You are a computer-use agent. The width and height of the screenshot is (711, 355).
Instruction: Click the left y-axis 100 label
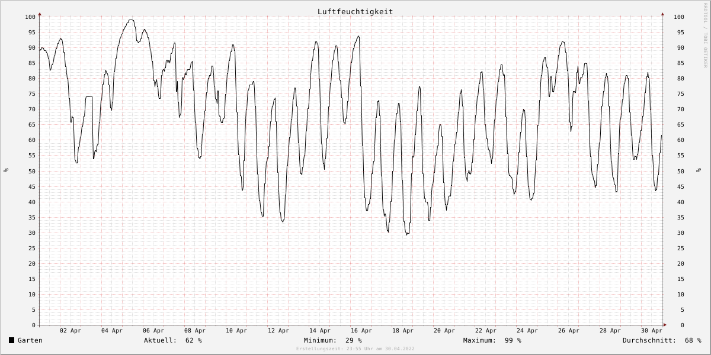[30, 17]
